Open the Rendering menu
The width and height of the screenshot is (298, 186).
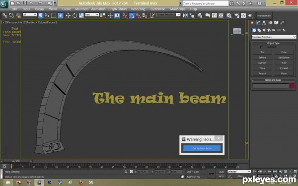(138, 9)
